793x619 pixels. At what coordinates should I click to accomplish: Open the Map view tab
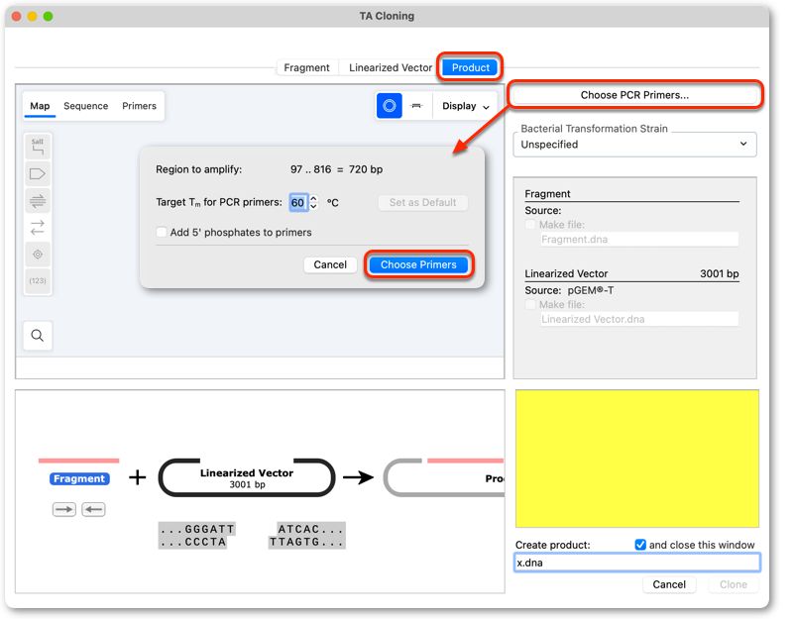(x=40, y=106)
